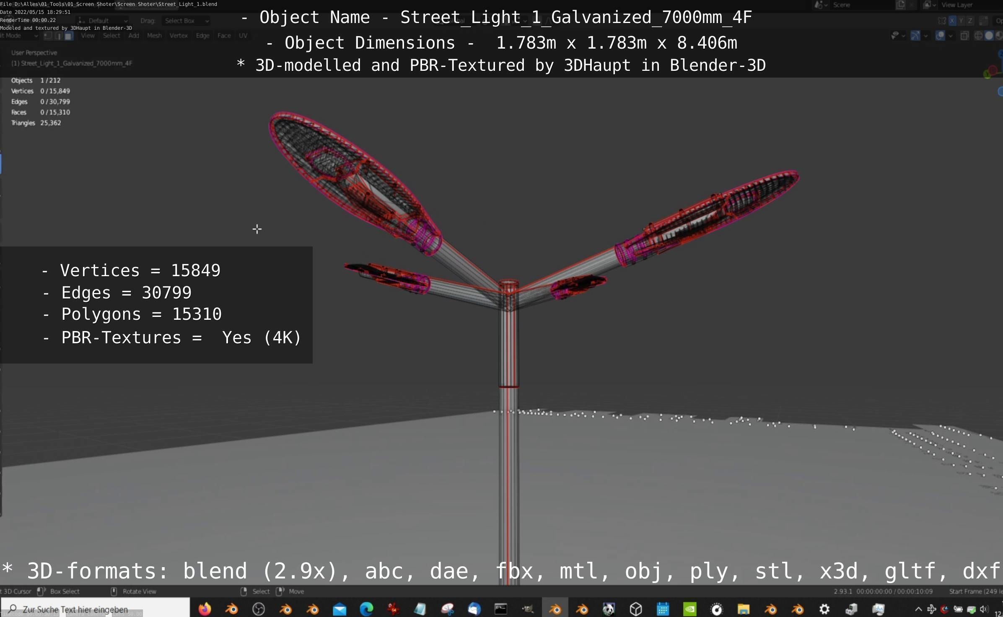Click the '(1) Street_Light_1_Galvanized_7000mm_4F' label
The height and width of the screenshot is (617, 1003).
tap(72, 63)
